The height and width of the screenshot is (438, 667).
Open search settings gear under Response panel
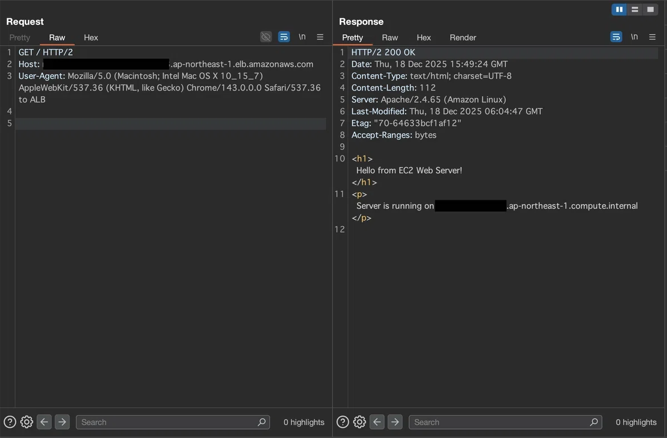[360, 422]
